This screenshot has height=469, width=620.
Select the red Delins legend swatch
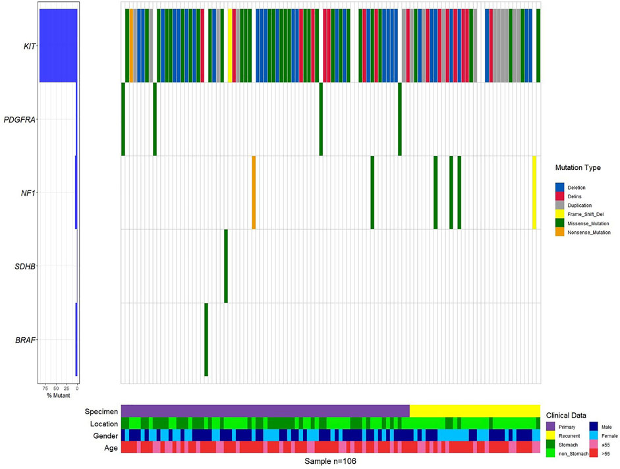pyautogui.click(x=559, y=196)
